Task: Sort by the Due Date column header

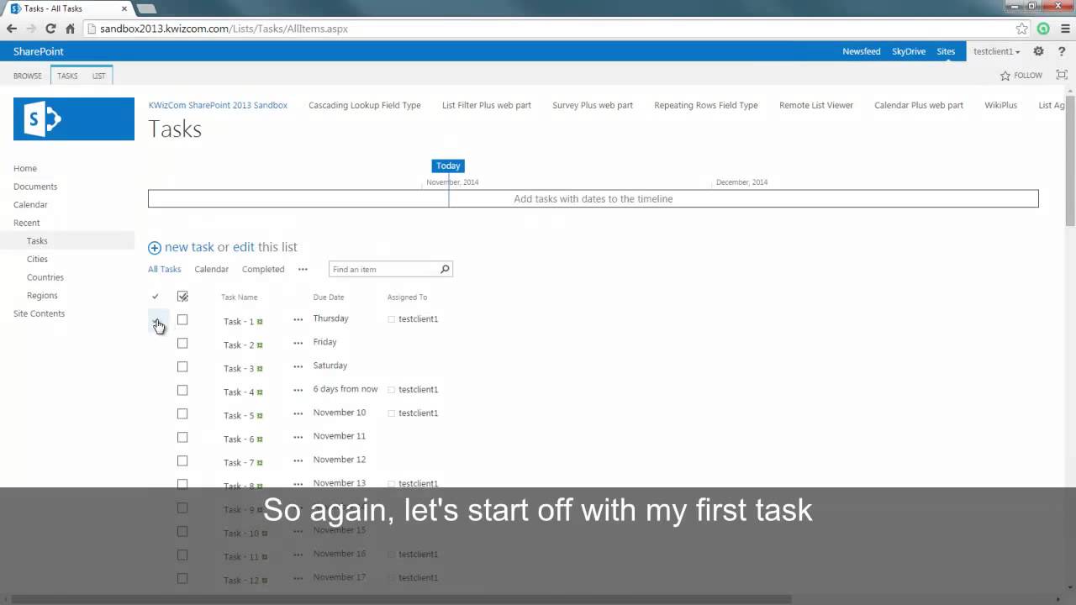Action: (x=329, y=297)
